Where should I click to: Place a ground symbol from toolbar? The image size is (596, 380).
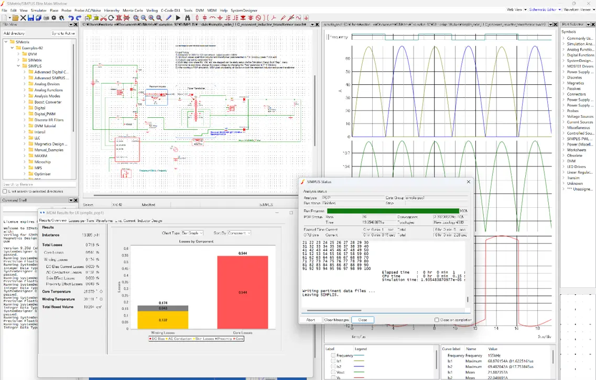(x=220, y=18)
